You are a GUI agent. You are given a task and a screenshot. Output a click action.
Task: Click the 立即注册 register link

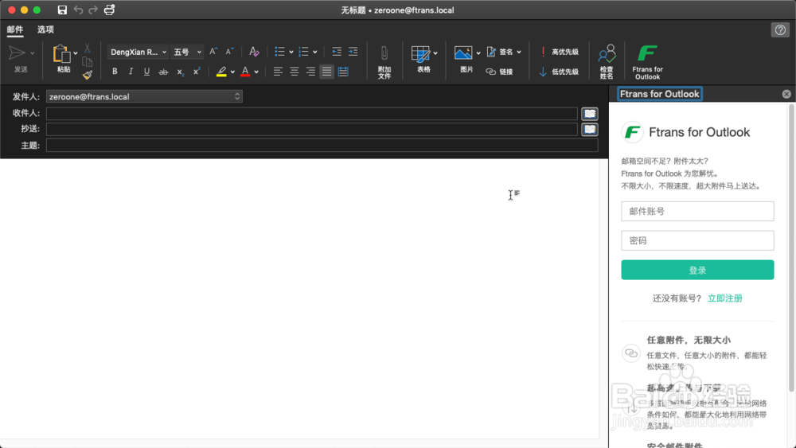point(725,298)
